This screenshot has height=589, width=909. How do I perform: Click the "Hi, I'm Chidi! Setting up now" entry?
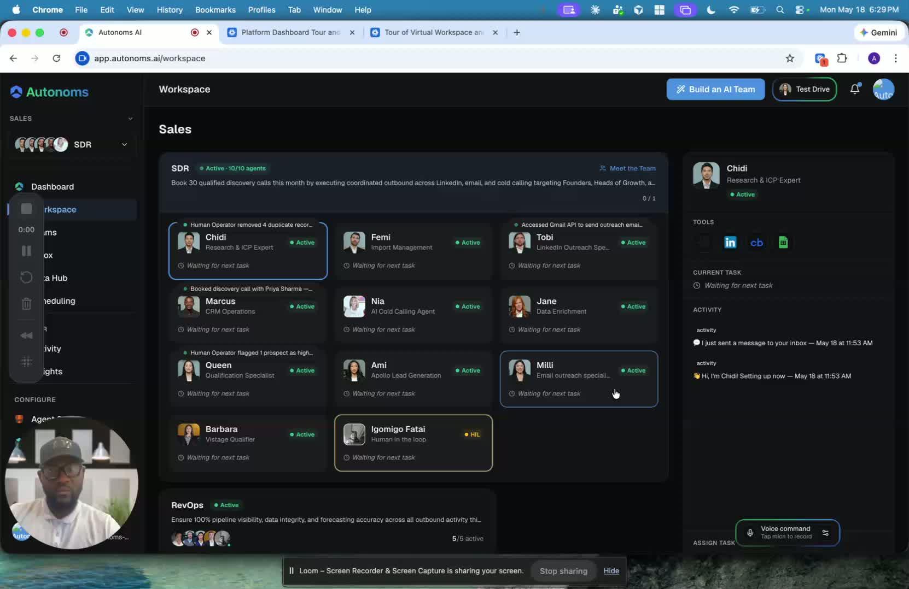(x=772, y=376)
